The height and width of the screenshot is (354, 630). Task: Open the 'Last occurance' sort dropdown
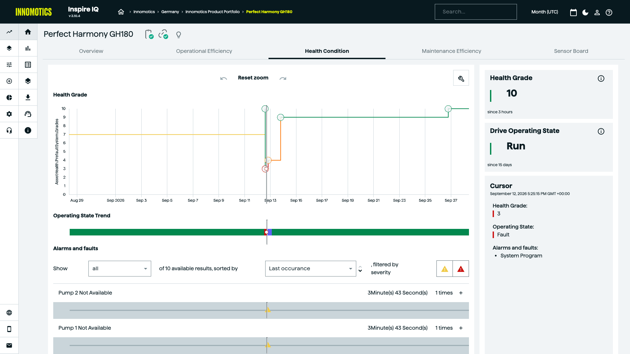pyautogui.click(x=311, y=269)
